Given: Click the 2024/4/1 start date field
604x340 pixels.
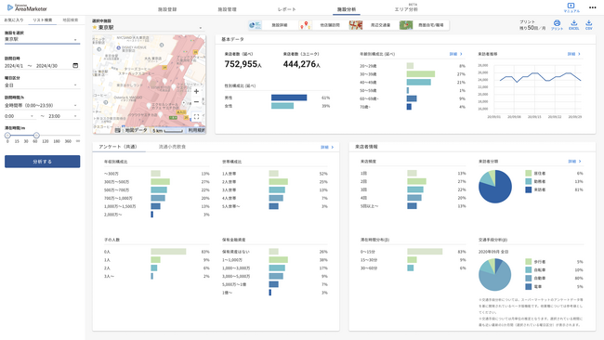Looking at the screenshot, I should [x=14, y=66].
